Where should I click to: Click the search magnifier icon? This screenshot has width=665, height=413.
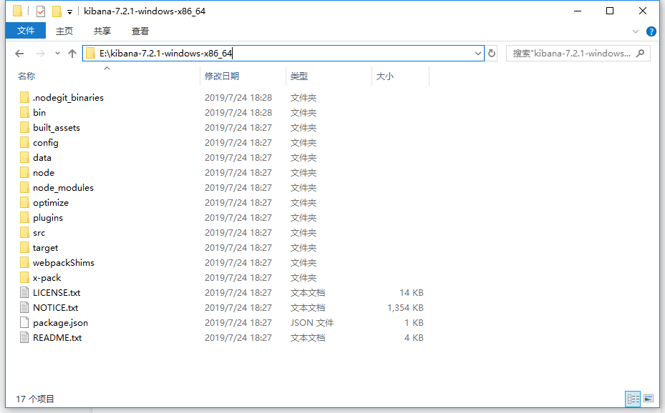(x=641, y=54)
